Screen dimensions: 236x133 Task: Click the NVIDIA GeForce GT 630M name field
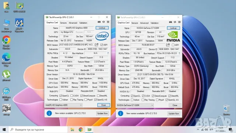point(148,28)
